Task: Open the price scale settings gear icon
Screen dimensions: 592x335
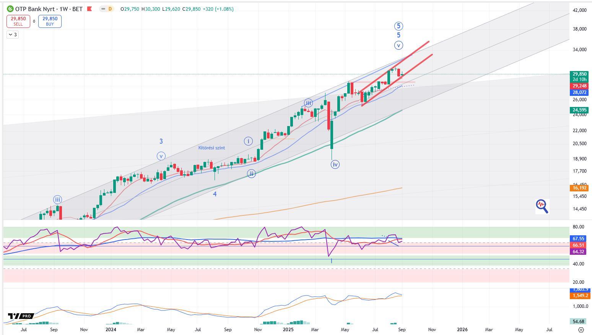Action: (x=581, y=330)
